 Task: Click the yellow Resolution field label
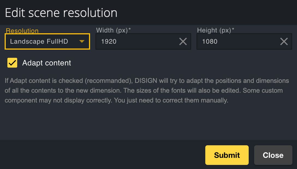[x=22, y=31]
